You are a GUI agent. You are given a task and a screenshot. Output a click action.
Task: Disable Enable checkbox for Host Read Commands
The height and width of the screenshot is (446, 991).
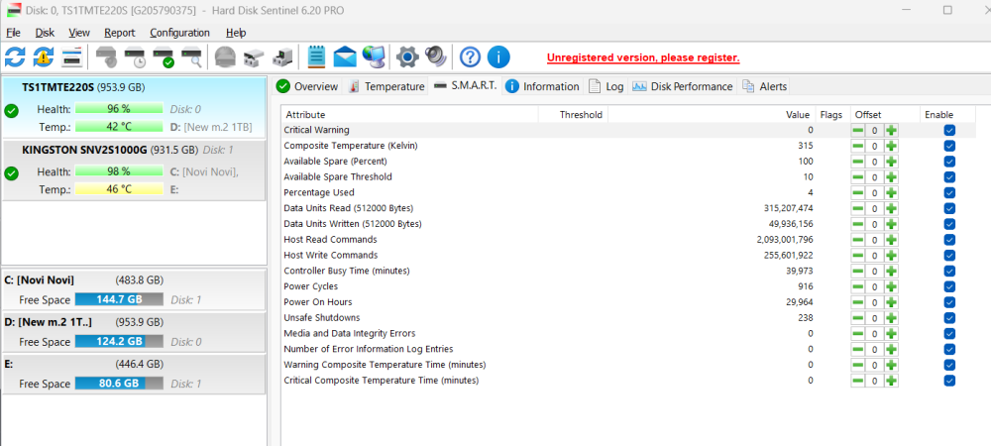(949, 240)
